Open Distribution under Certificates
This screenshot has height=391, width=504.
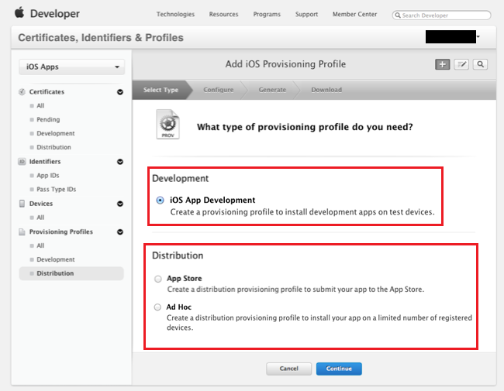[54, 147]
